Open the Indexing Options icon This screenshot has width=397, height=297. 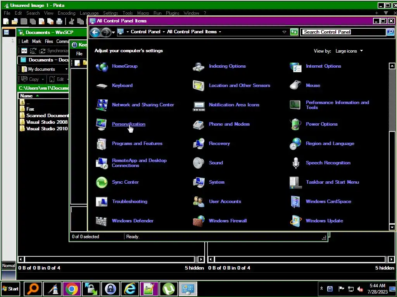click(198, 67)
